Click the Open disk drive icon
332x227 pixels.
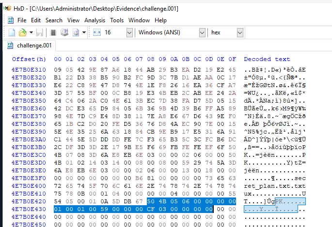pos(64,32)
